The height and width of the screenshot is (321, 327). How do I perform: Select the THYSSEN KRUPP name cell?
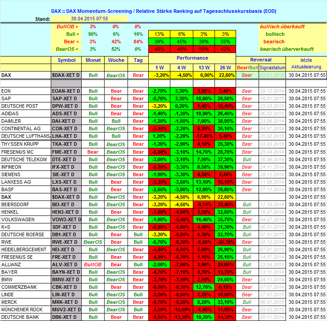tap(26, 144)
